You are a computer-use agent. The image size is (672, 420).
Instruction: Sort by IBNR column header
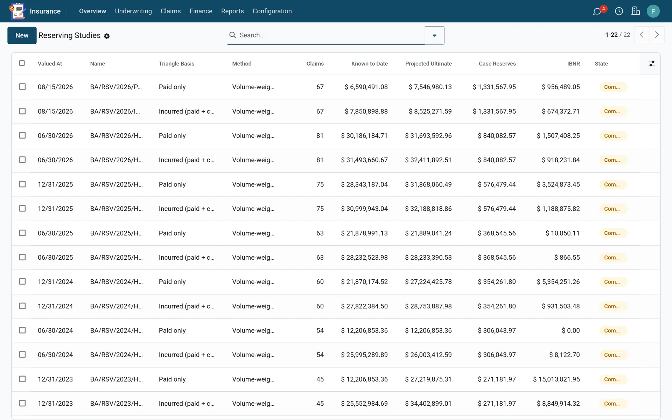coord(573,64)
